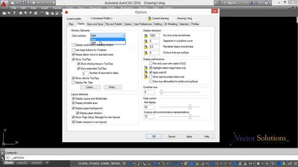Viewport: 298px width, 167px height.
Task: Click pen icon beside Segments in polyline curve
Action: point(146,41)
